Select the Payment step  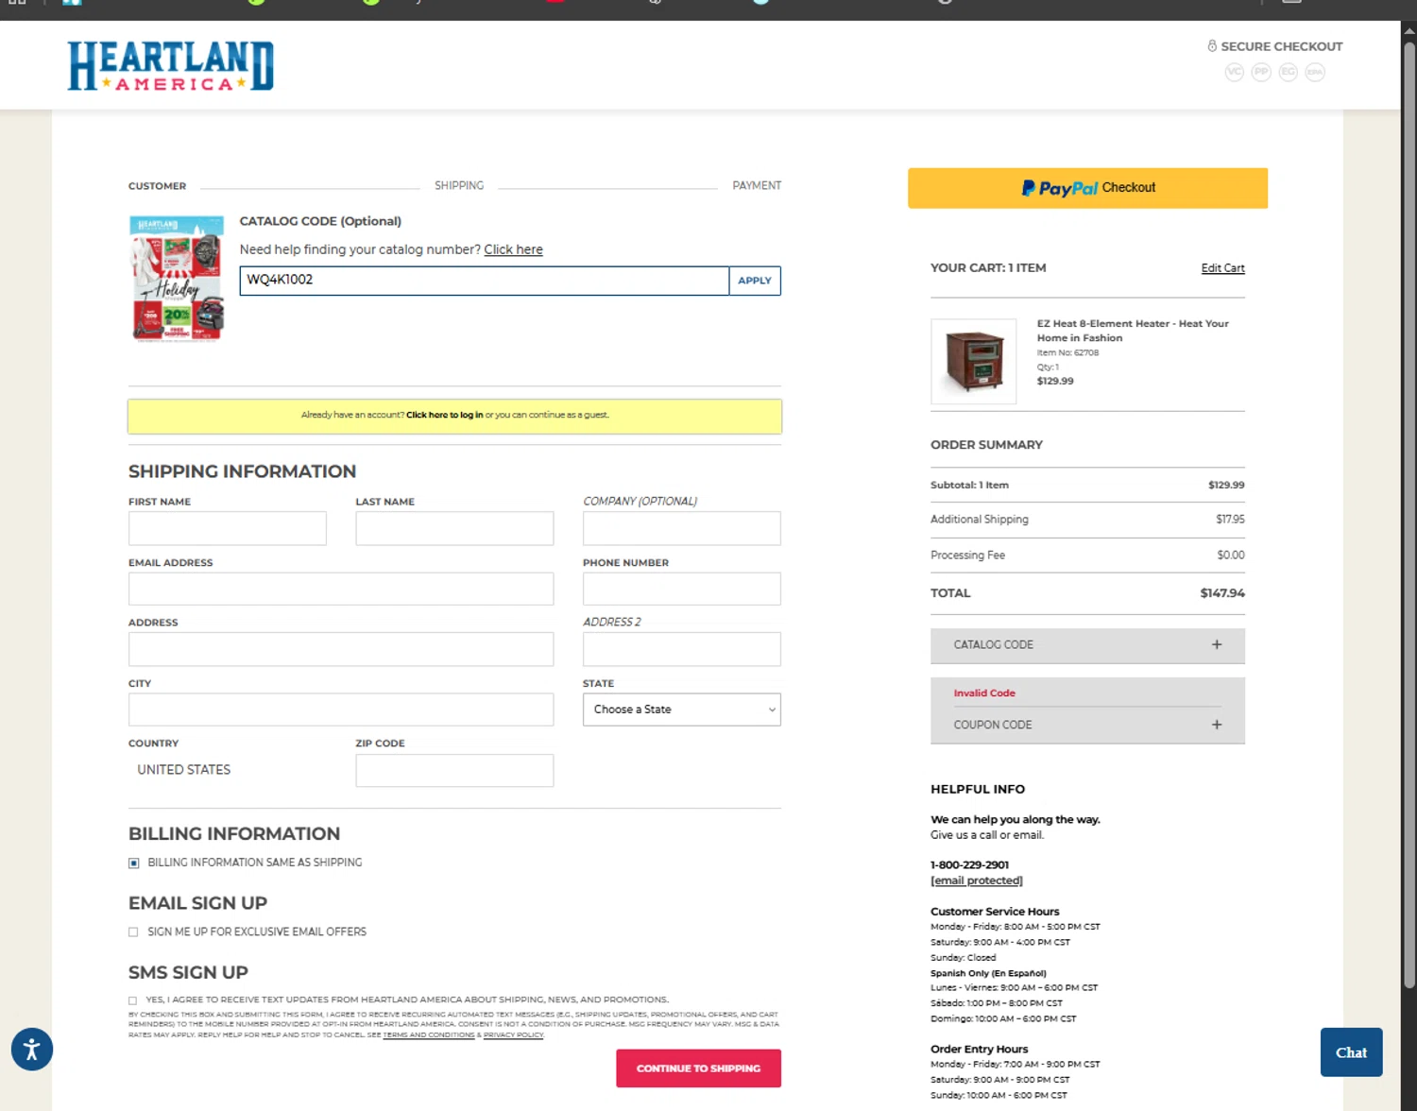[x=757, y=186]
